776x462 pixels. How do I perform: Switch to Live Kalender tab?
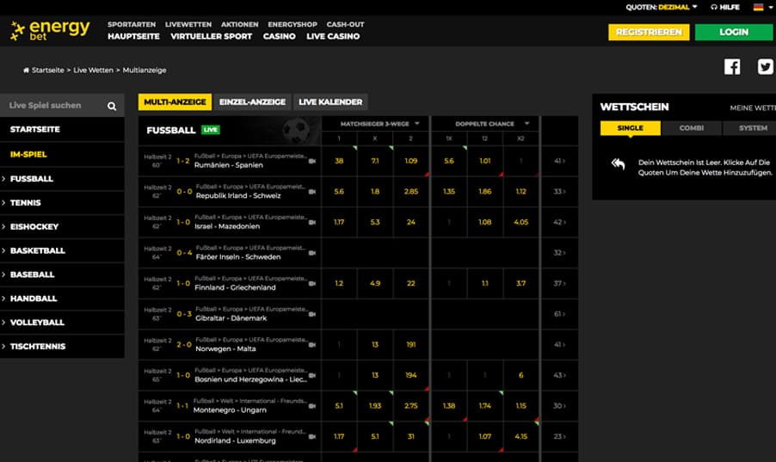[330, 102]
